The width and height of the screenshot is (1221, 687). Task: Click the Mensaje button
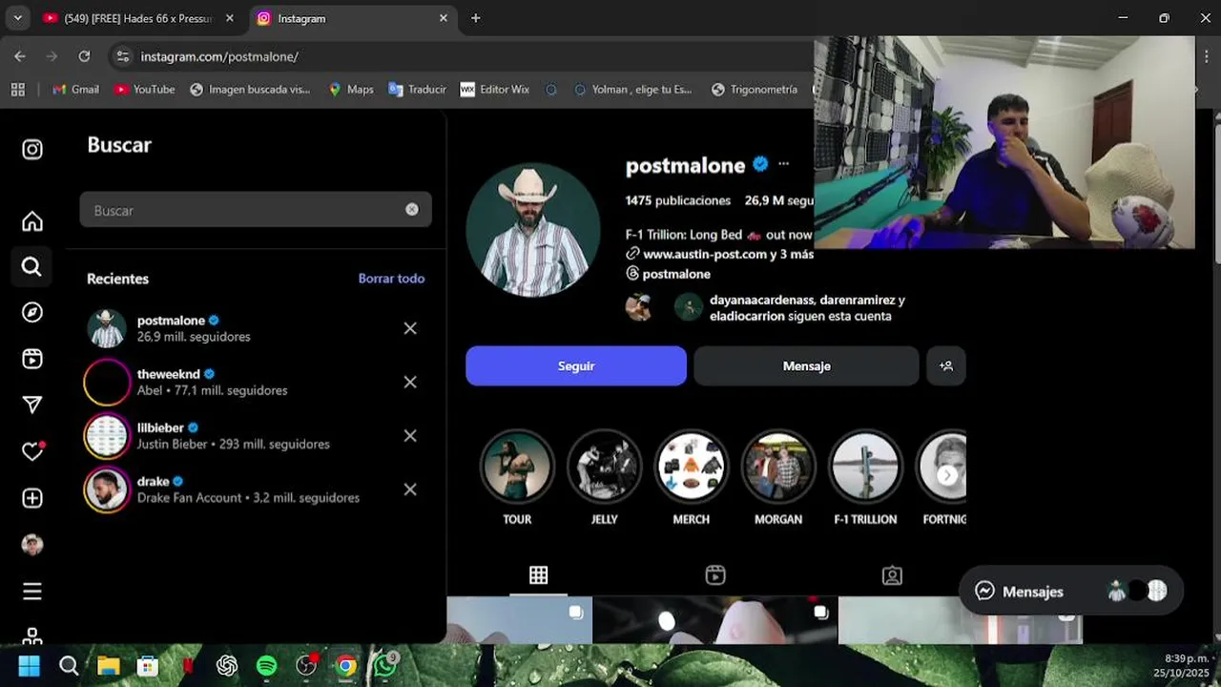[x=806, y=366]
